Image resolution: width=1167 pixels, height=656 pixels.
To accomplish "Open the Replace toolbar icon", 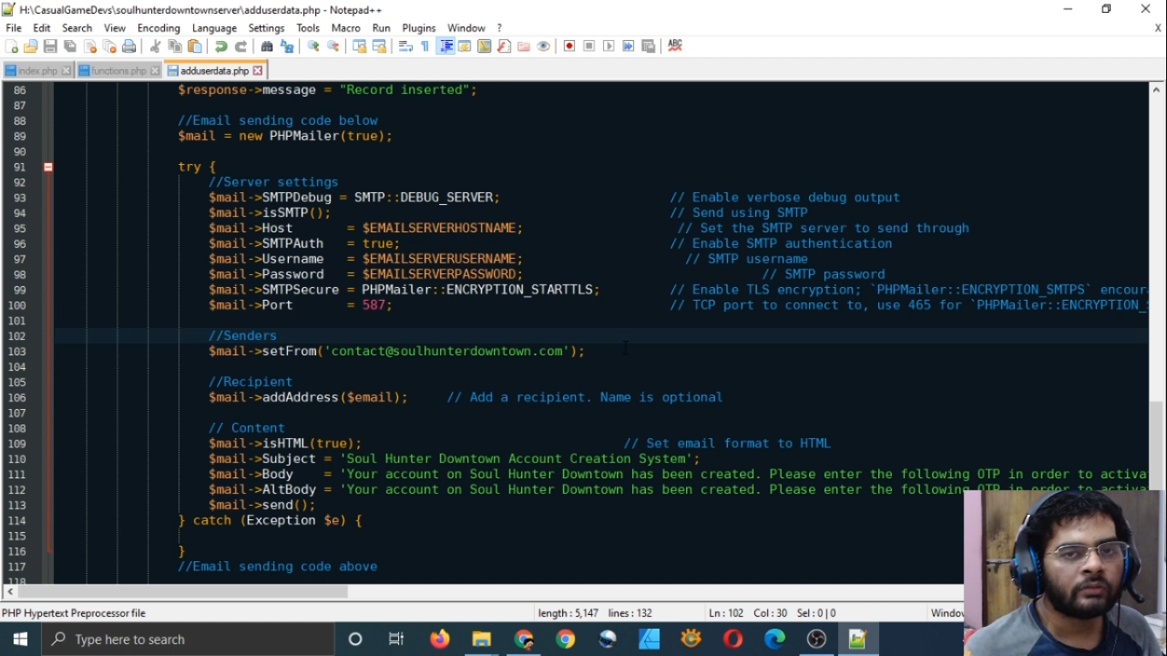I will pos(287,46).
